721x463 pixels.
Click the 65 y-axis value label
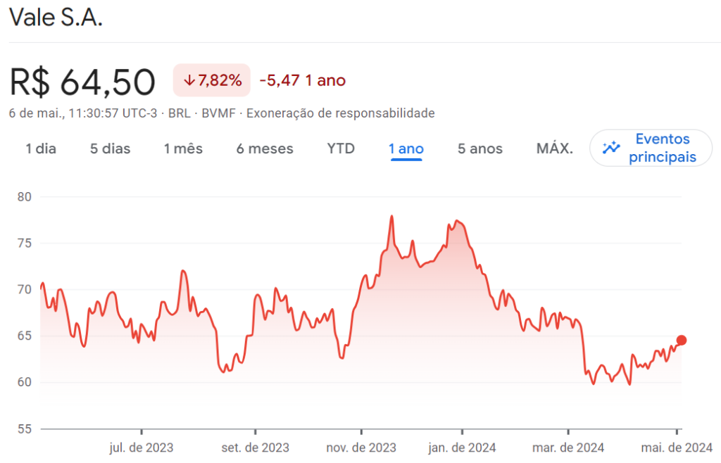click(25, 336)
